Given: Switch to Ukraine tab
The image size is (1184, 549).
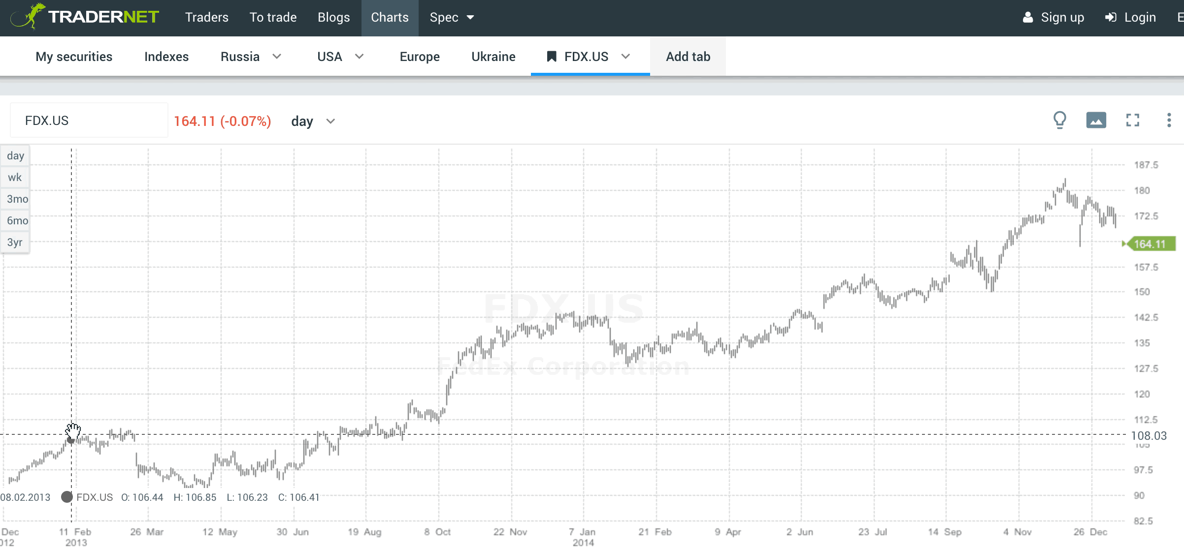Looking at the screenshot, I should pos(493,57).
